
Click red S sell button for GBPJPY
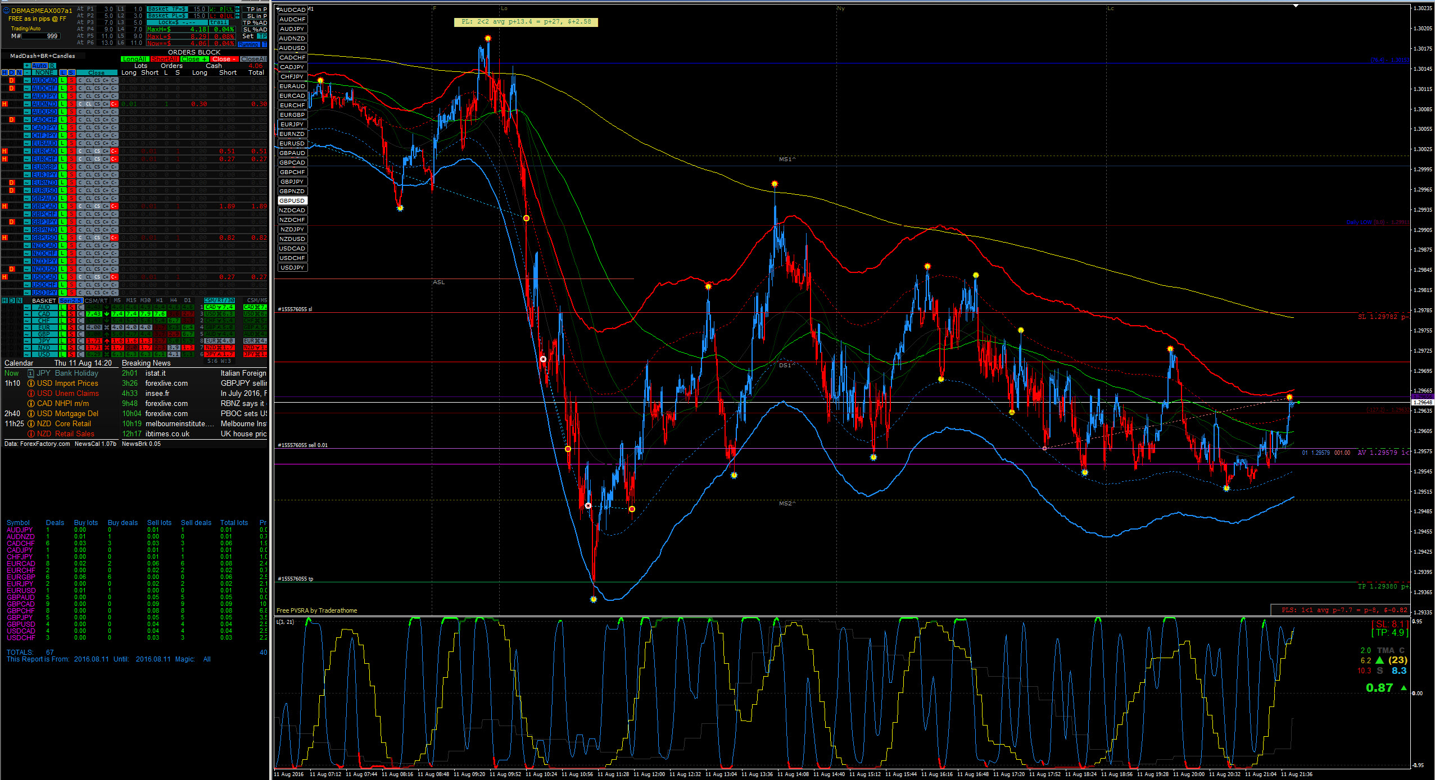tap(71, 222)
